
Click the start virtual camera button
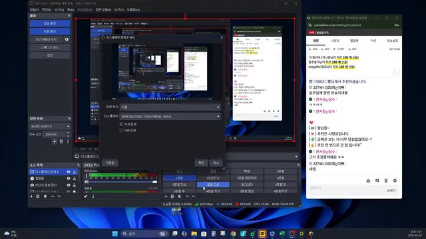pyautogui.click(x=46, y=39)
